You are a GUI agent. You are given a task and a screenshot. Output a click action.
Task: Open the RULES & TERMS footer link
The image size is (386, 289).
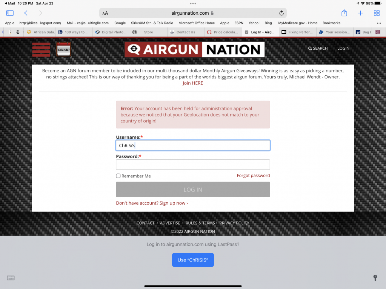200,223
